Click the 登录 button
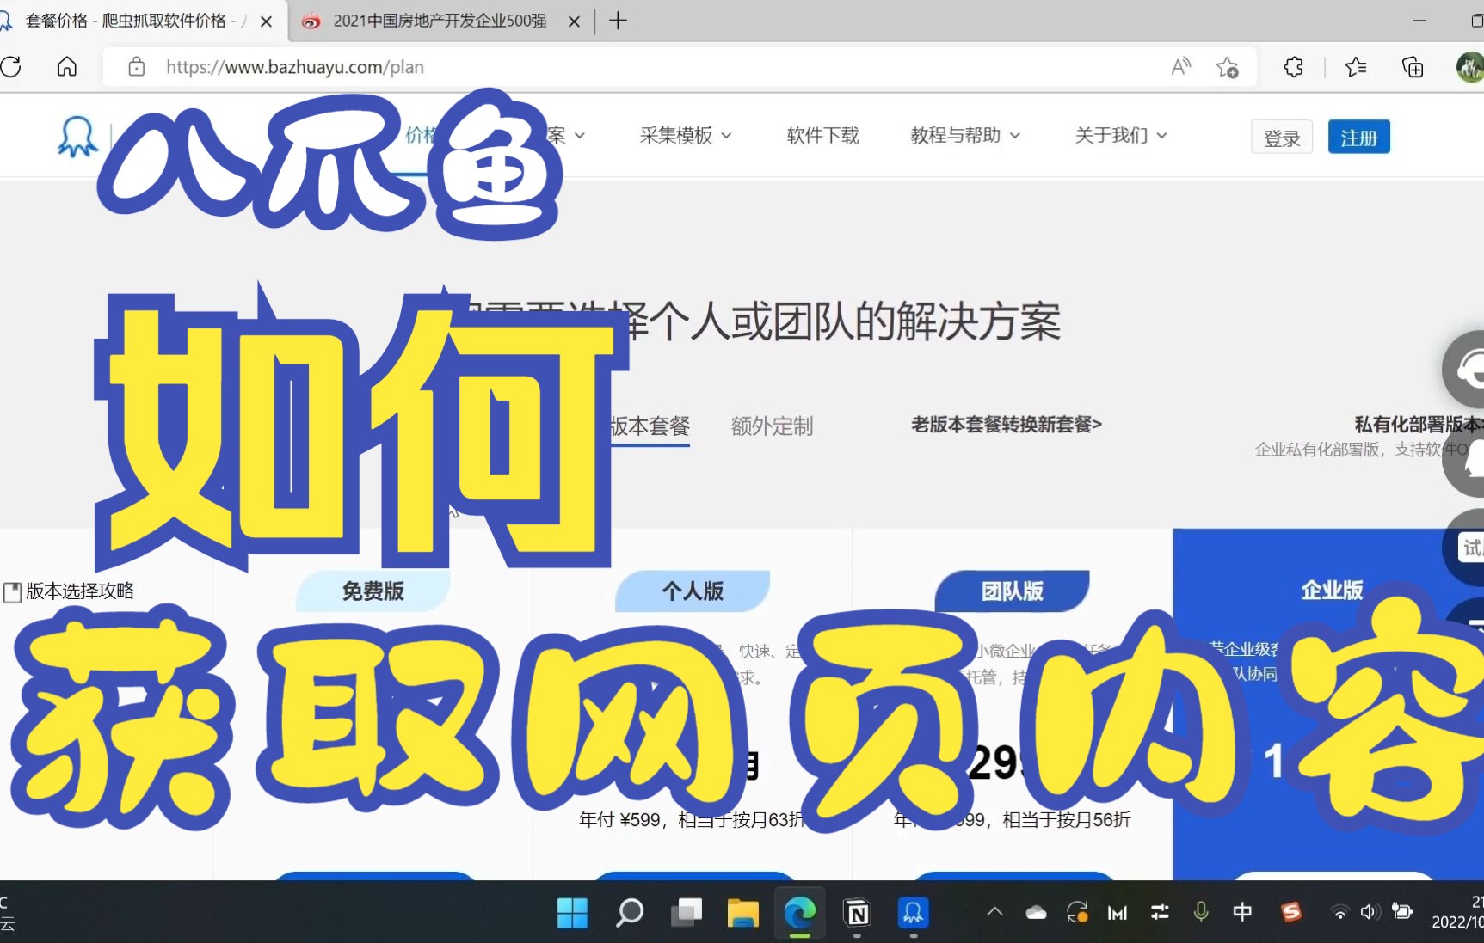Image resolution: width=1484 pixels, height=943 pixels. tap(1281, 138)
